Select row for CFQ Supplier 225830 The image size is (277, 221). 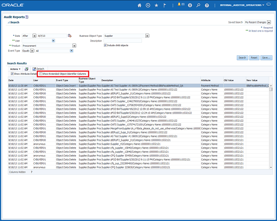tap(138, 167)
